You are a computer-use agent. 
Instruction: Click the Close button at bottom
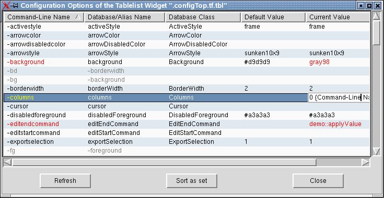(318, 181)
